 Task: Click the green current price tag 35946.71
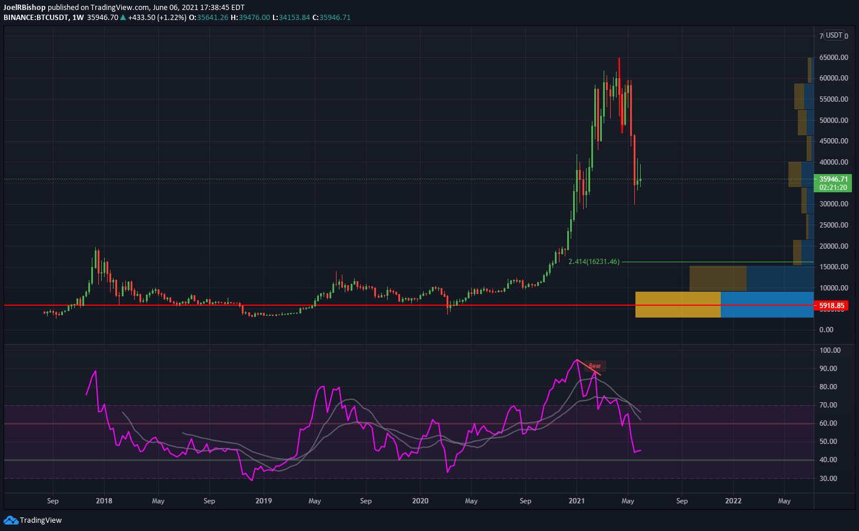pos(833,179)
